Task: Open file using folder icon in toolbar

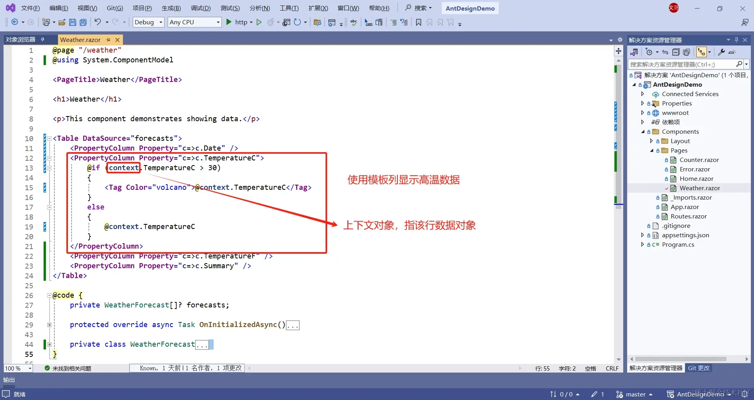Action: 62,22
